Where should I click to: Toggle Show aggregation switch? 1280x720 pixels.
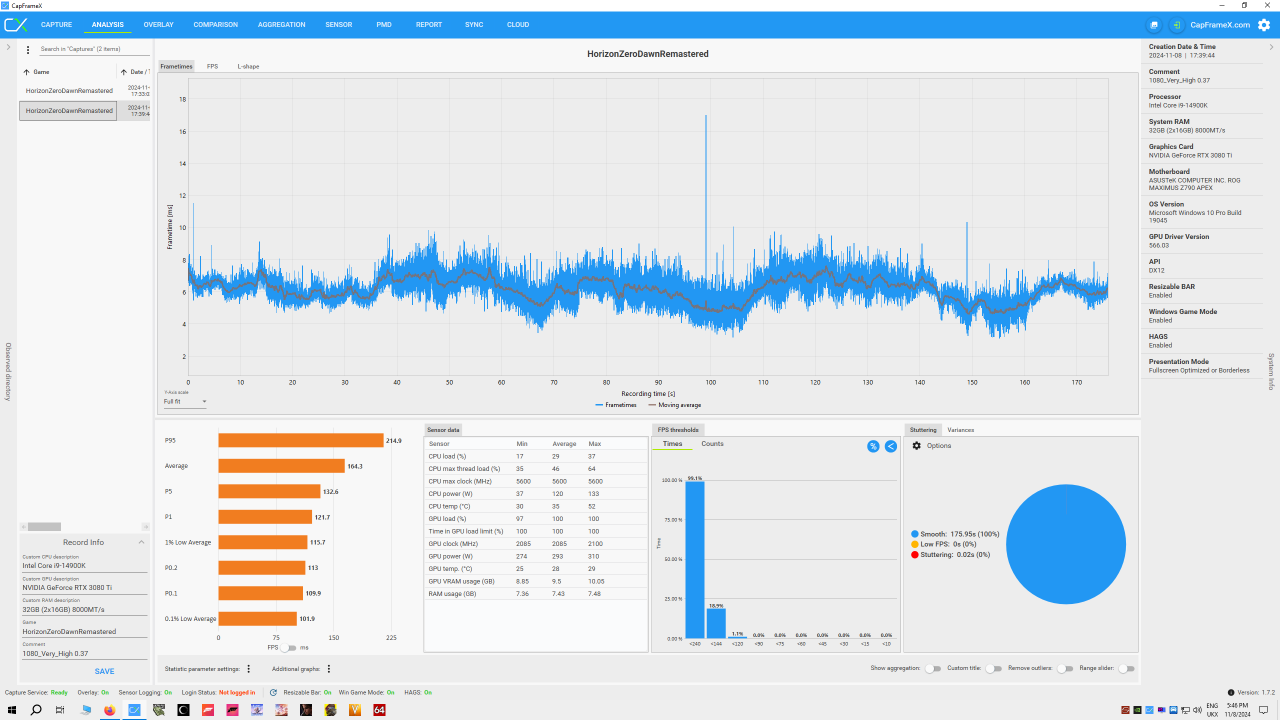click(932, 668)
